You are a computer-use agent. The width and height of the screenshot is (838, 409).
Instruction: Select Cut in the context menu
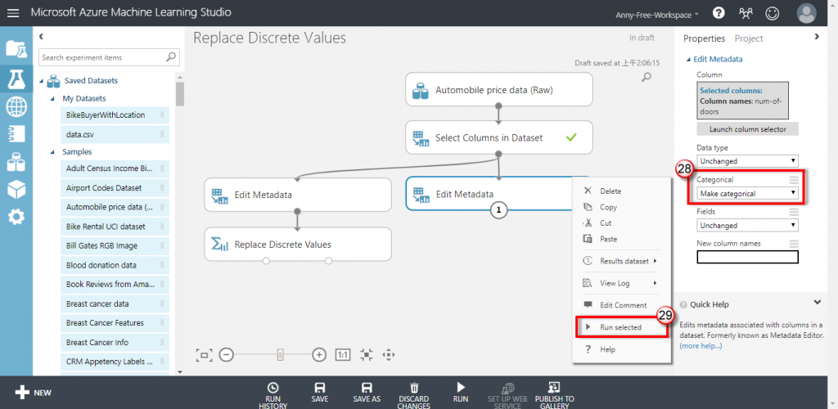(606, 223)
